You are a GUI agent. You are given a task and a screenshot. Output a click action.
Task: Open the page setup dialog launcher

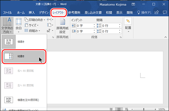tap(53, 37)
